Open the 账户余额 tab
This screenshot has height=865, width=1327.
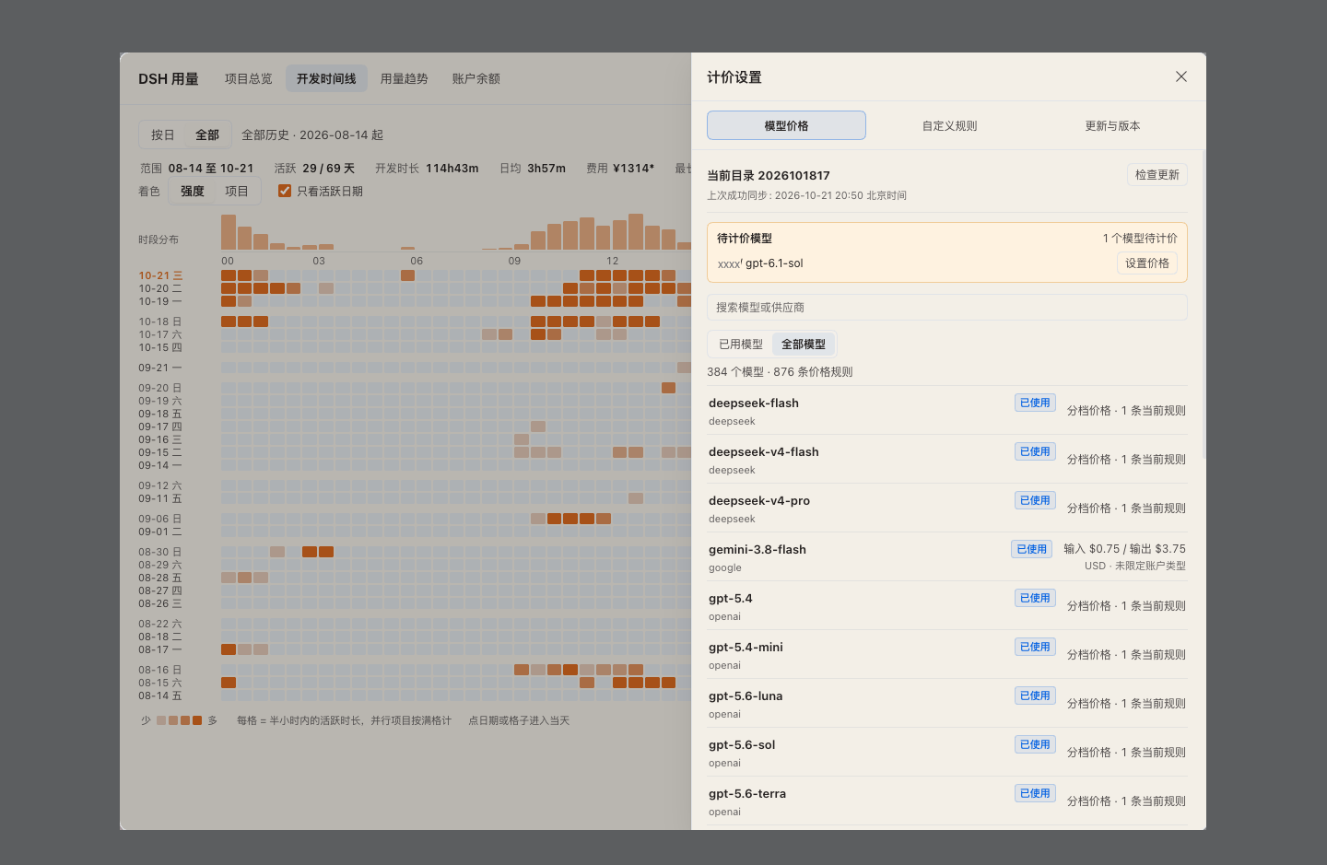click(476, 79)
